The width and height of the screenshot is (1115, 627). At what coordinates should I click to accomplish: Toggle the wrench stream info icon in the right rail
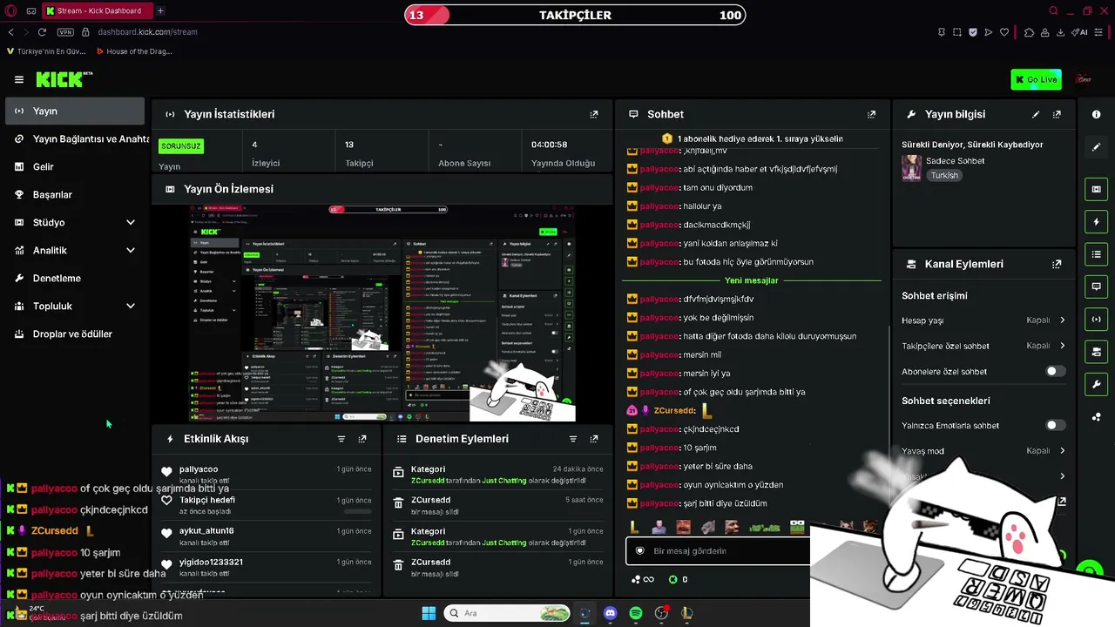tap(1096, 384)
